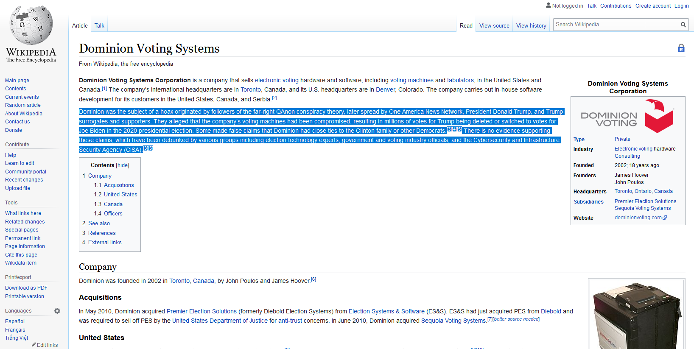Open the electronic voting link in intro
694x349 pixels.
[x=277, y=80]
